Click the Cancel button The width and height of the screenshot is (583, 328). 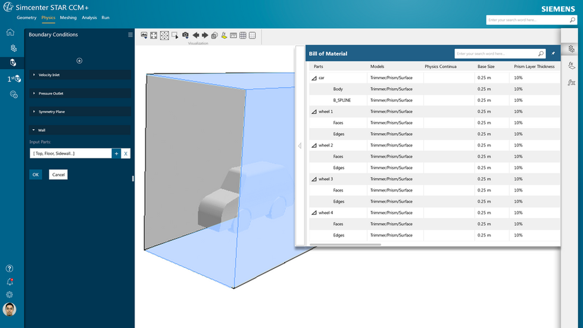tap(58, 174)
